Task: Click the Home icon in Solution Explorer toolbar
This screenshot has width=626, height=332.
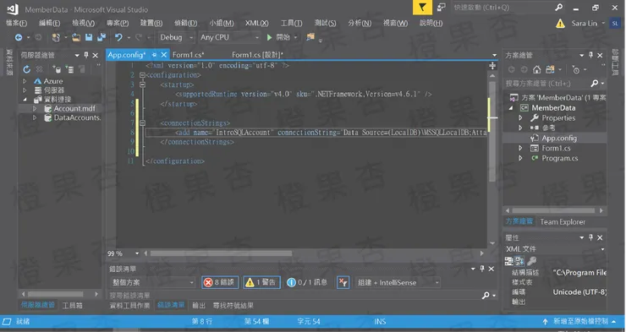Action: (536, 70)
